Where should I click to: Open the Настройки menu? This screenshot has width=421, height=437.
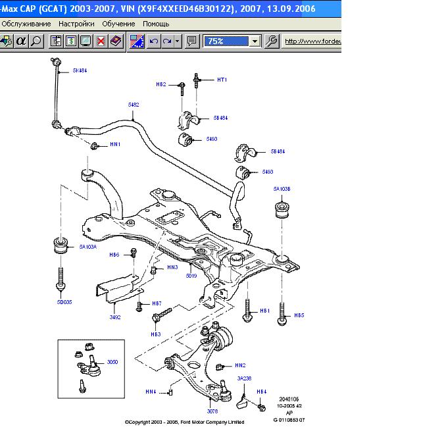[x=76, y=24]
